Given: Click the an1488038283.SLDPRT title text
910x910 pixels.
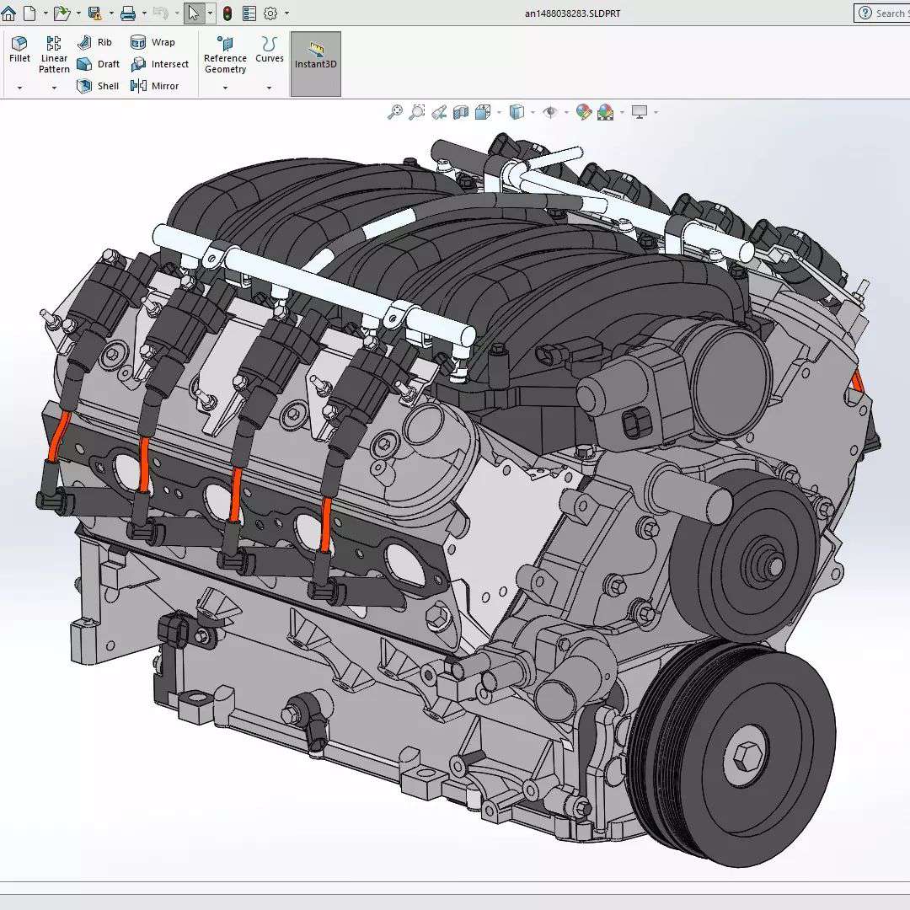Looking at the screenshot, I should click(x=572, y=13).
